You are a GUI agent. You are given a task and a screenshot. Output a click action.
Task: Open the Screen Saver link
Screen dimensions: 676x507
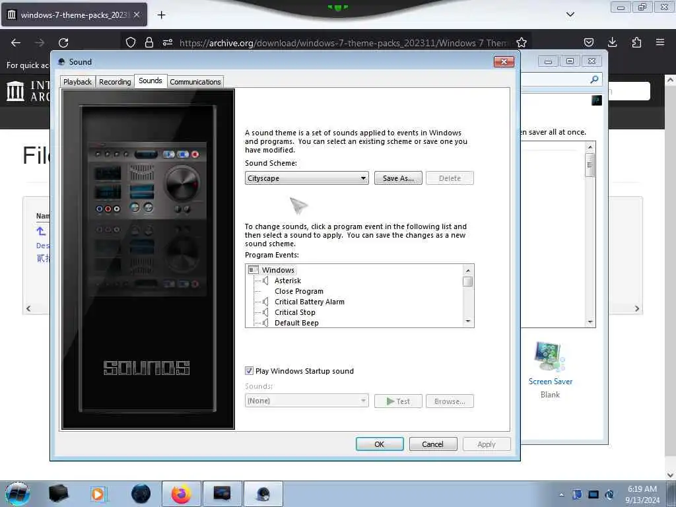coord(551,382)
